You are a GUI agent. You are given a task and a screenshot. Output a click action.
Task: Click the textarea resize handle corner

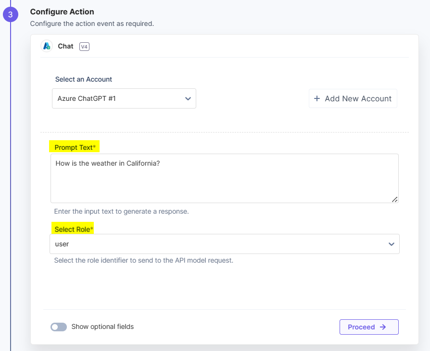pyautogui.click(x=394, y=199)
